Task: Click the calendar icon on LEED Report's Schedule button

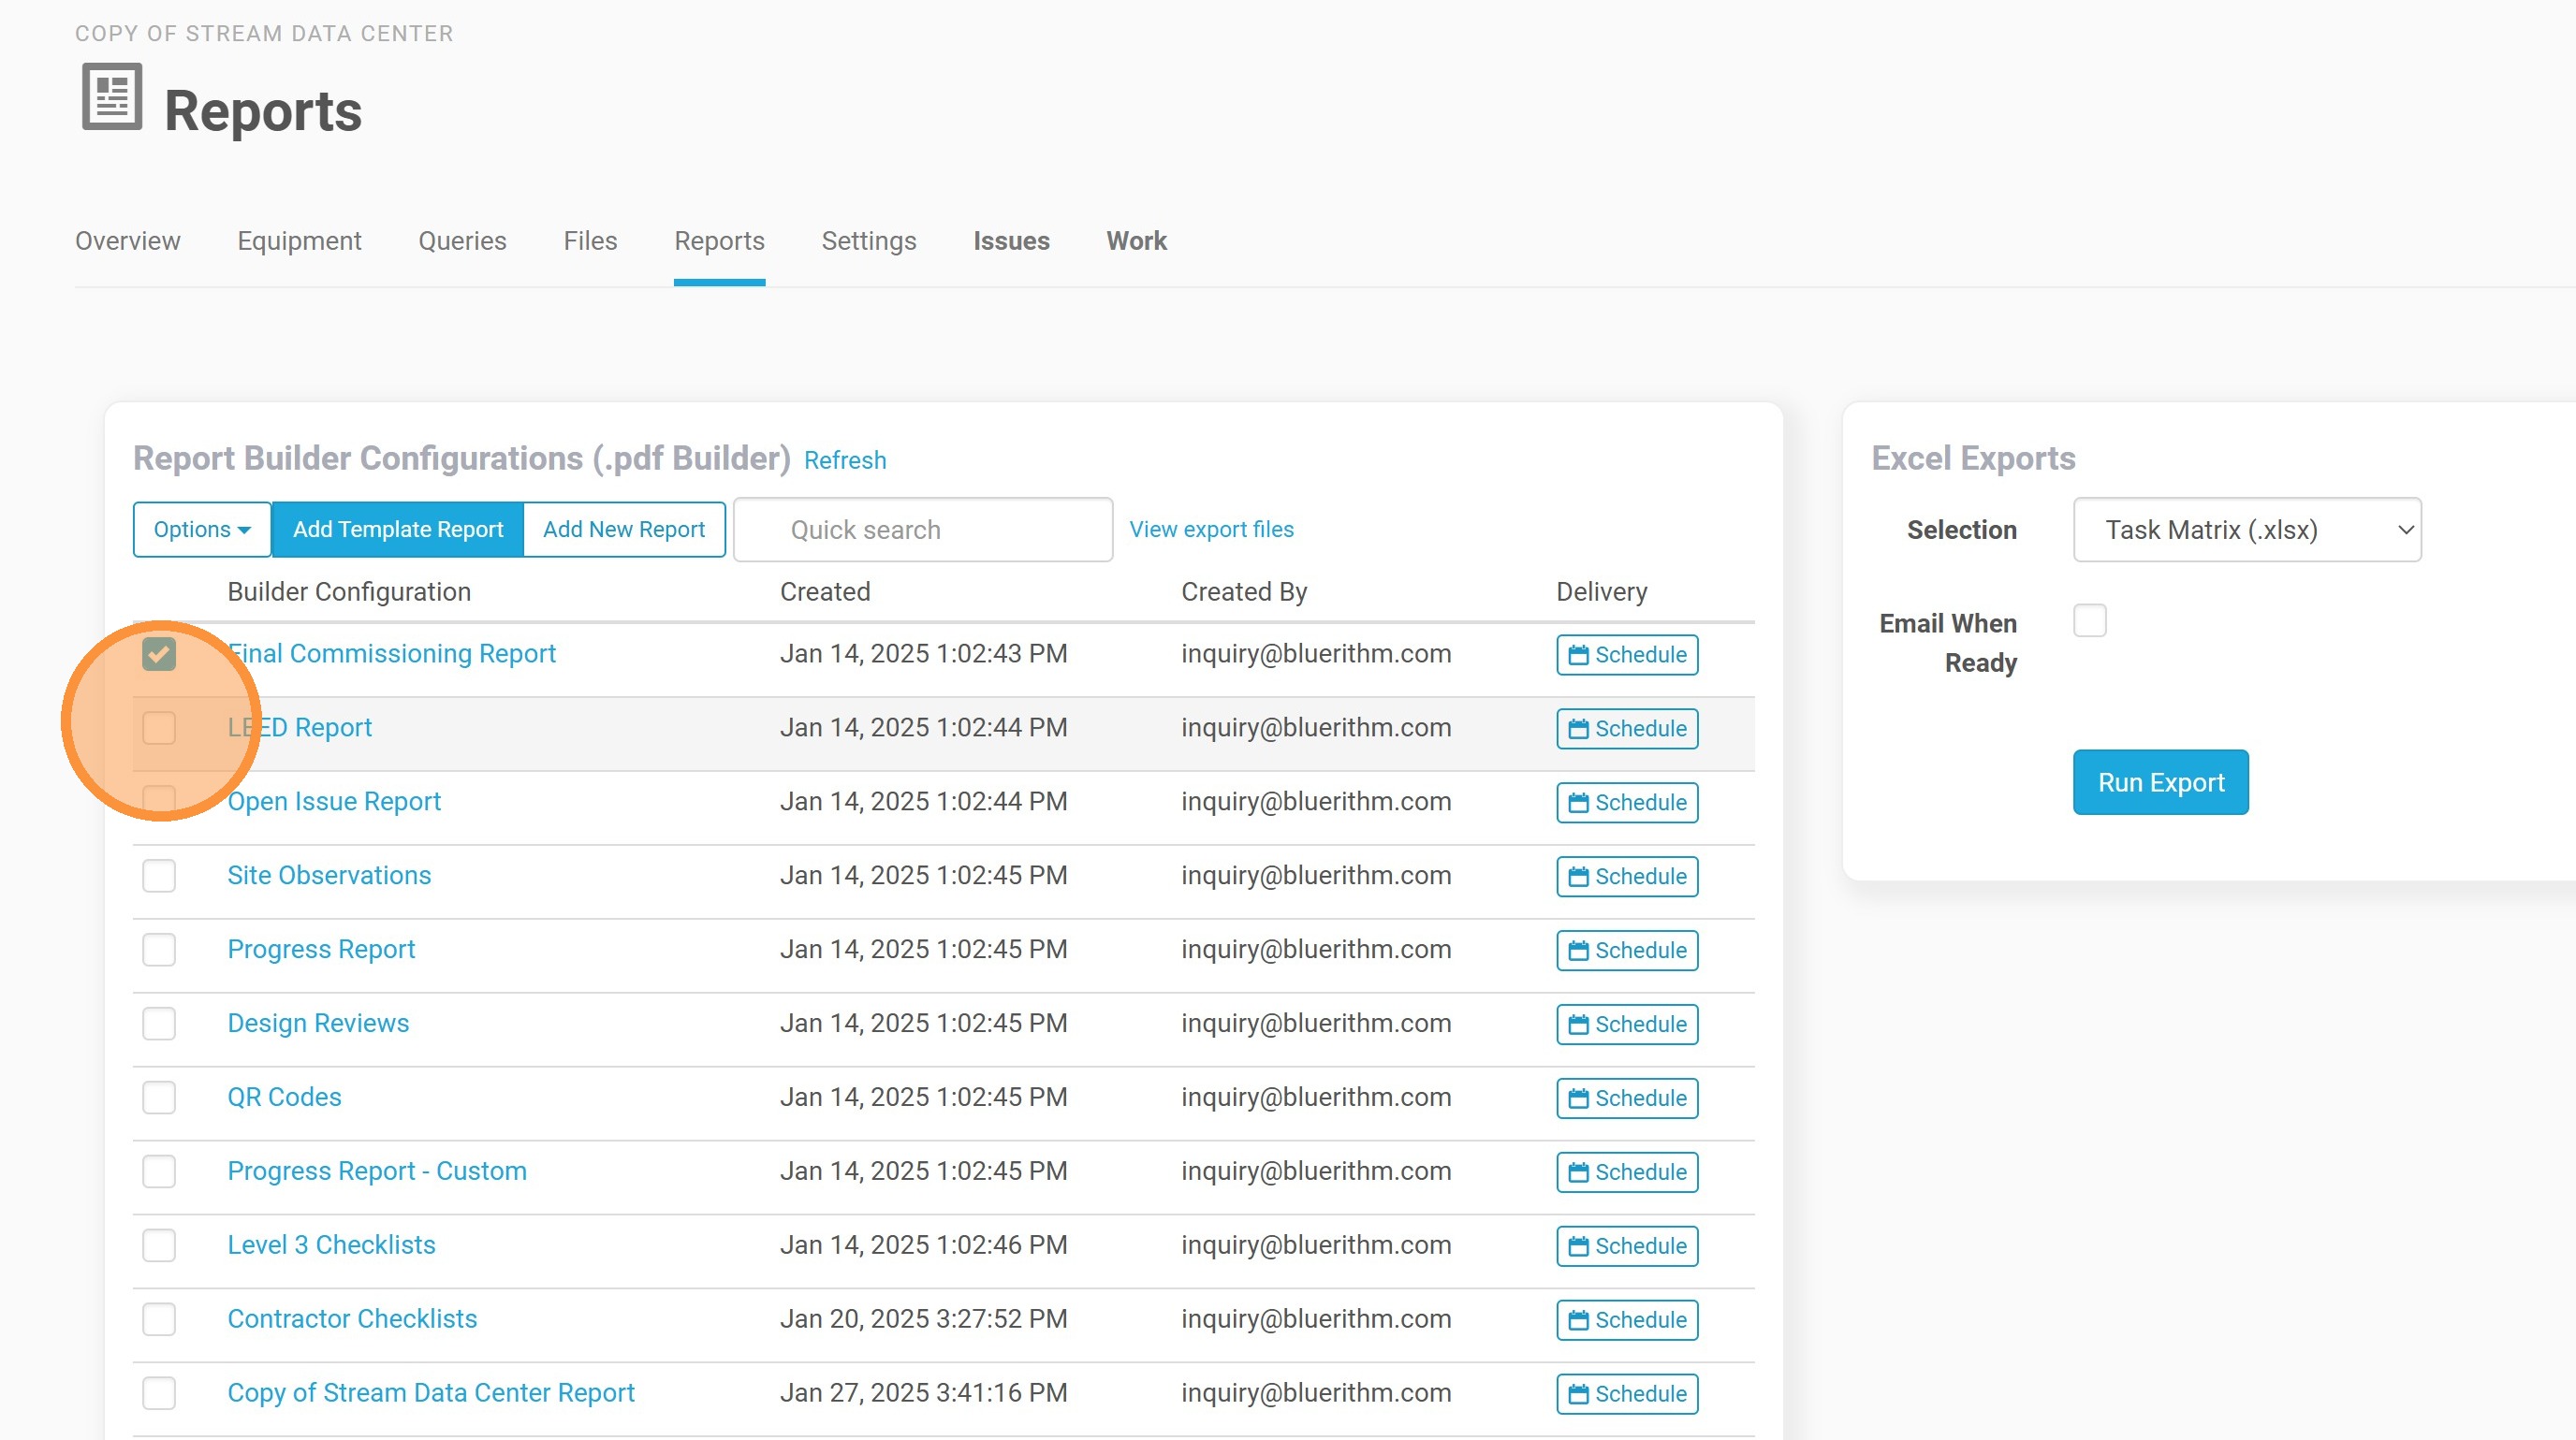Action: (1579, 729)
